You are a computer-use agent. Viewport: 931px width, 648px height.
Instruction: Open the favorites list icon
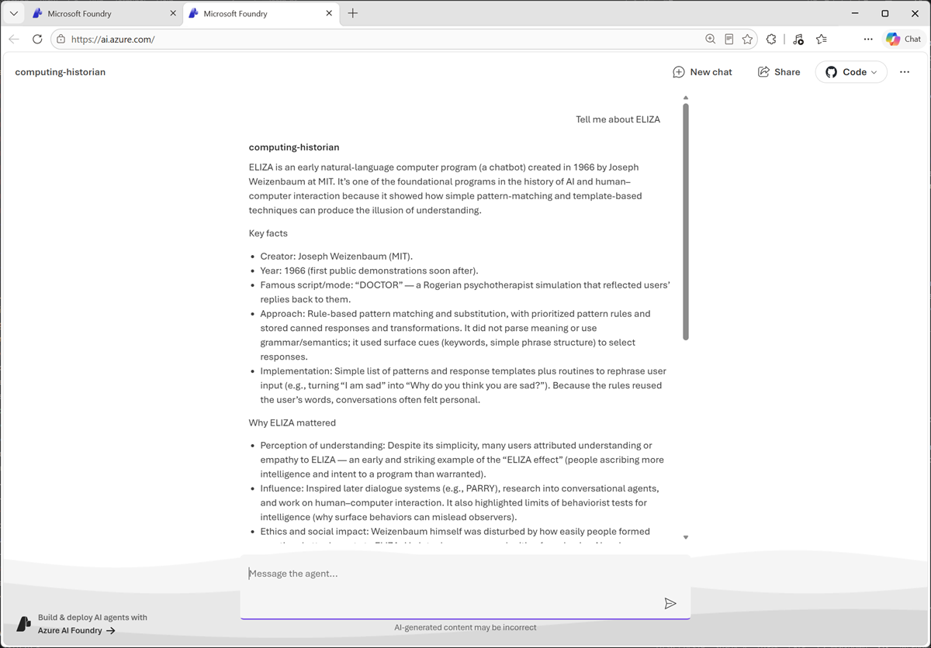822,39
